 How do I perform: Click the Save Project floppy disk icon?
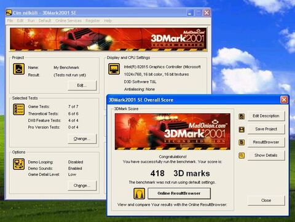(x=242, y=129)
